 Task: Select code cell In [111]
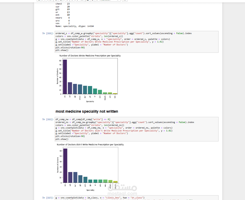tap(136, 42)
